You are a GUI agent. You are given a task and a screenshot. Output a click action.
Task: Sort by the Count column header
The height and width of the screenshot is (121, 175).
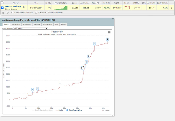pyautogui.click(x=75, y=3)
